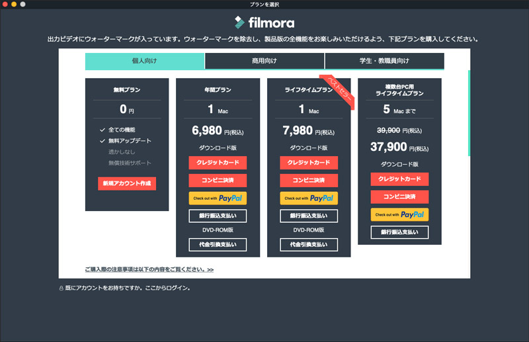The image size is (529, 342).
Task: Select 銀行振込支払い under ライフタイムプラン
Action: [309, 216]
